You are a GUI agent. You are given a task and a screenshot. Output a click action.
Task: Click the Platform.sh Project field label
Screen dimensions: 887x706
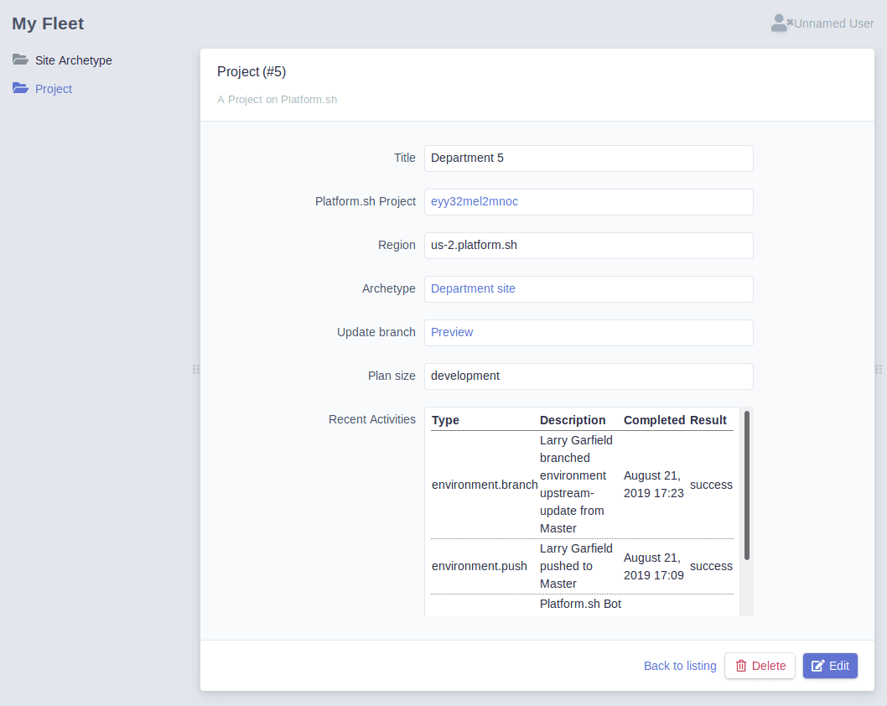[x=366, y=202]
